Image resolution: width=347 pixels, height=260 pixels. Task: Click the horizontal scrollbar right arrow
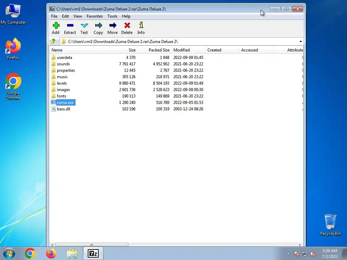pyautogui.click(x=300, y=245)
